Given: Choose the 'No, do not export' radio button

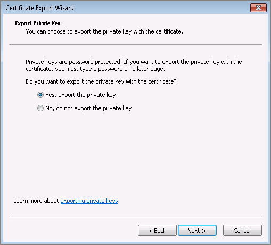Looking at the screenshot, I should 40,108.
